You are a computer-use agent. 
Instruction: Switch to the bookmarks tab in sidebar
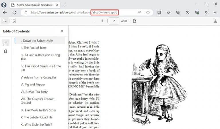tap(5, 51)
